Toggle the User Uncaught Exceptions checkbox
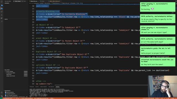177x99 pixels. click(6, 95)
